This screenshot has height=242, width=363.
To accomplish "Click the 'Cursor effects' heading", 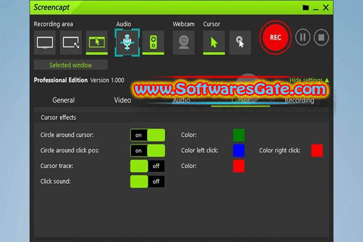I will [58, 117].
